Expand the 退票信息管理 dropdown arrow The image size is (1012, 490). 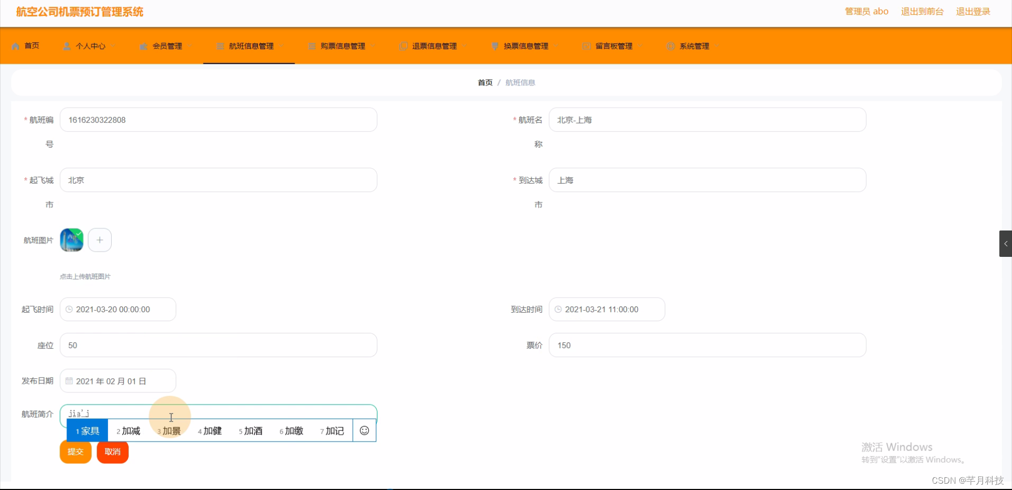point(465,46)
